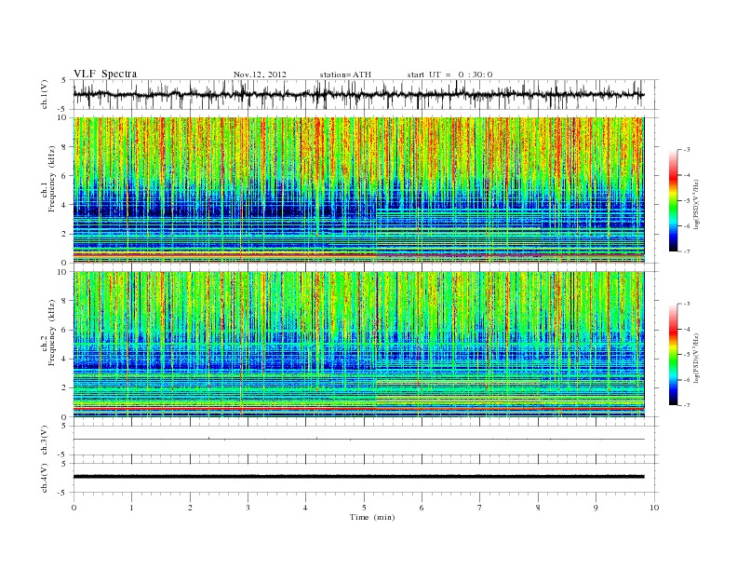Click the ch.1 voltage waveform trace panel
This screenshot has height=570, width=737.
point(366,94)
